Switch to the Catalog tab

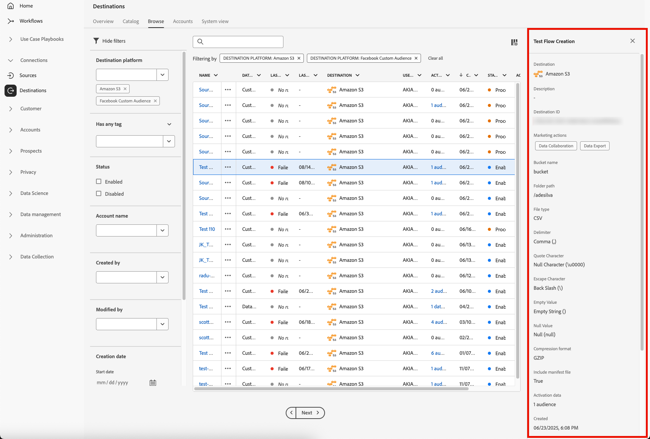click(131, 21)
